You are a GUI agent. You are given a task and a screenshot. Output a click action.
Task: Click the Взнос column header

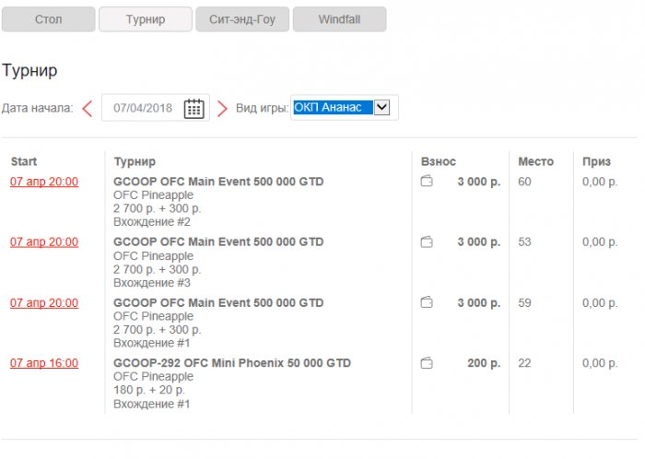coord(439,161)
